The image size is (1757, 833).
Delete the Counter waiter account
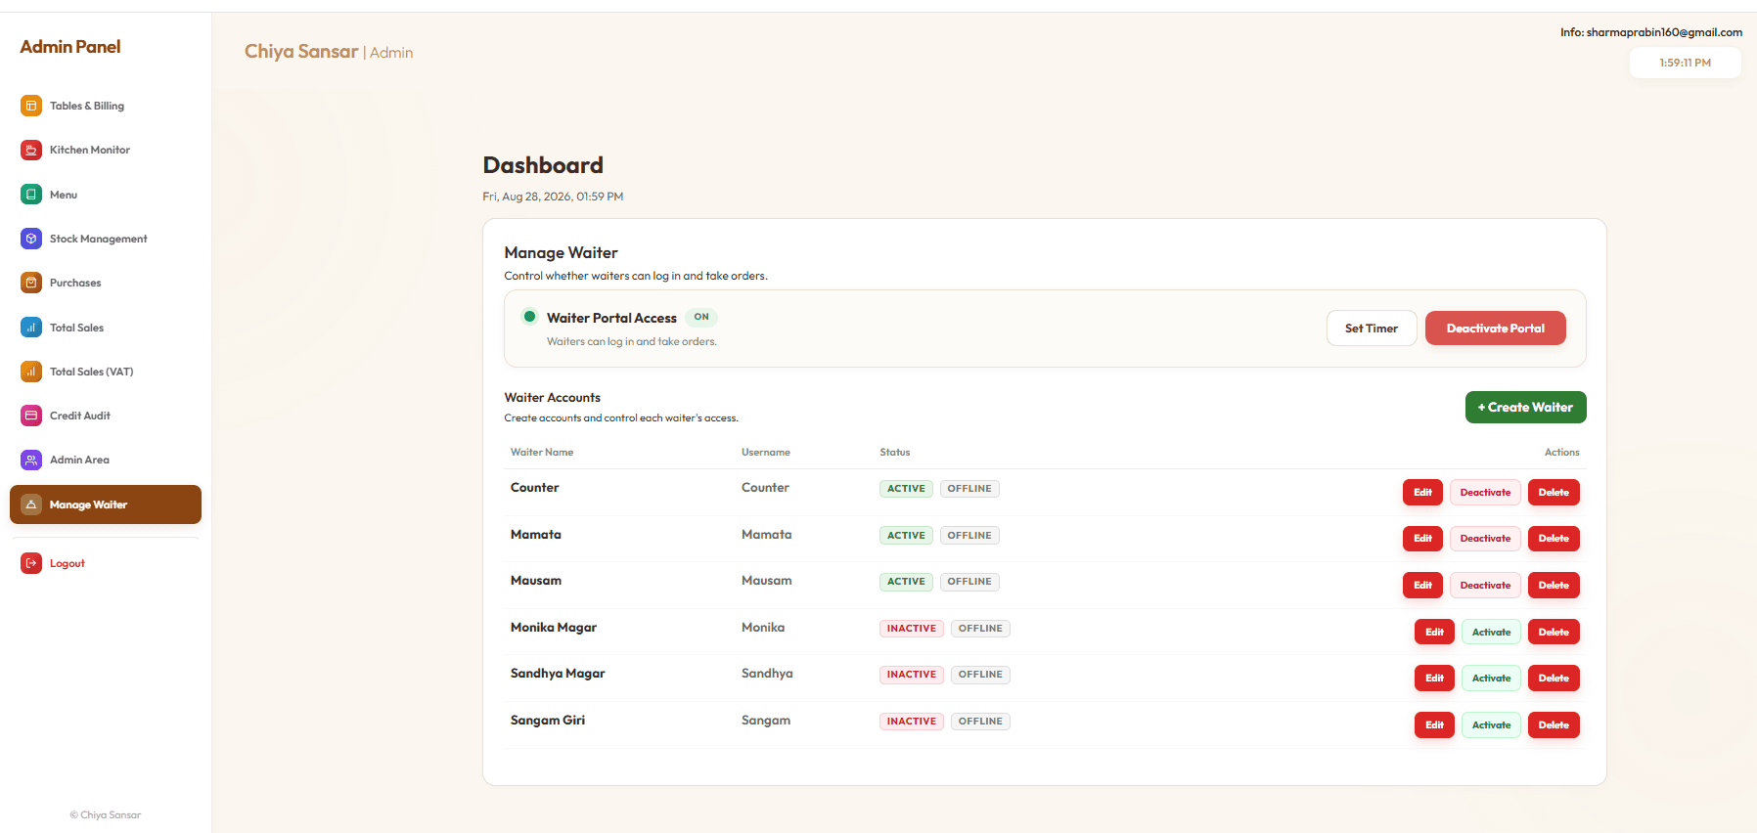point(1554,493)
